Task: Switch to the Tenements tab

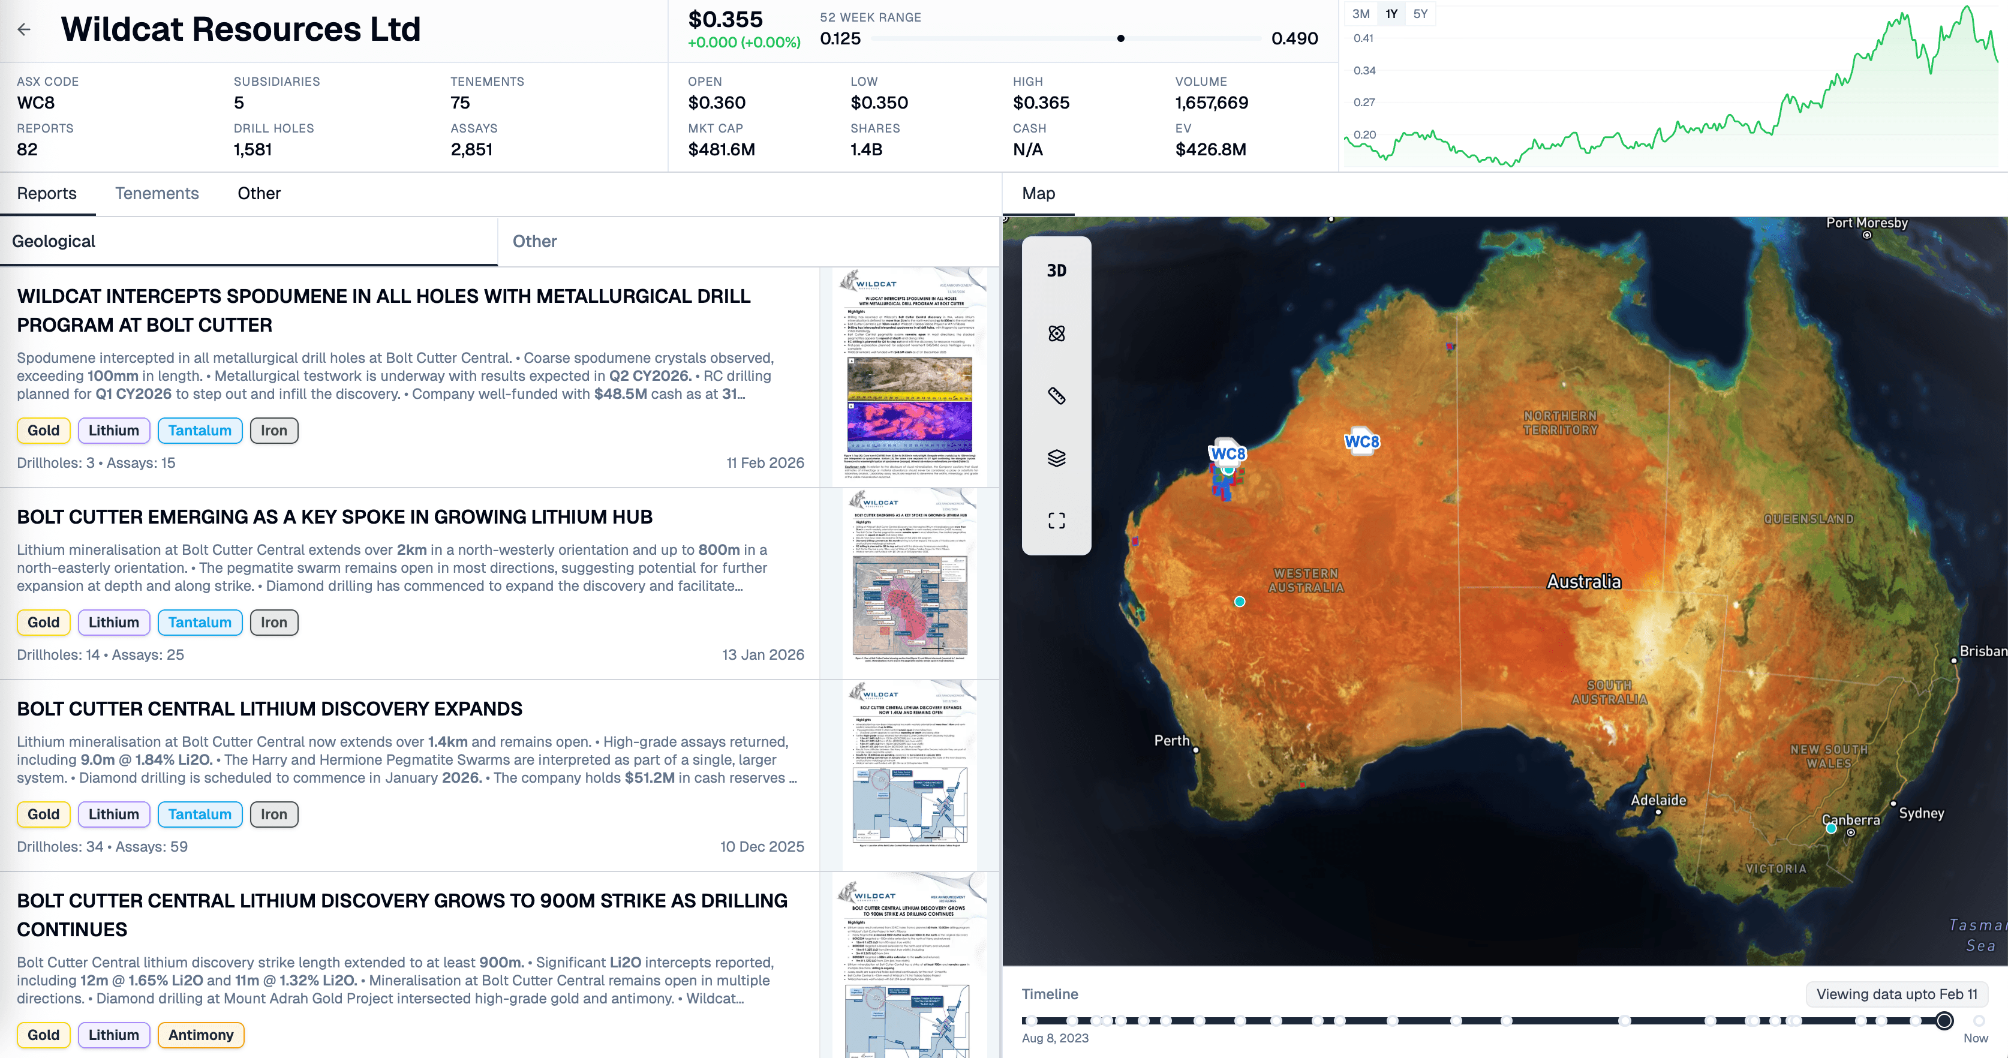Action: point(157,193)
